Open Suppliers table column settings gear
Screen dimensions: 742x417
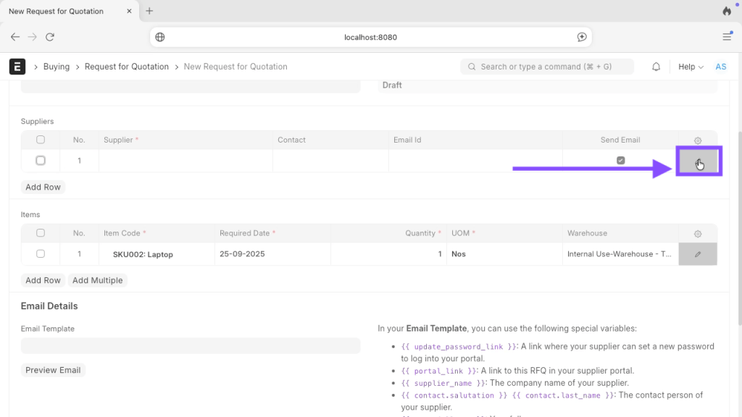(x=698, y=140)
